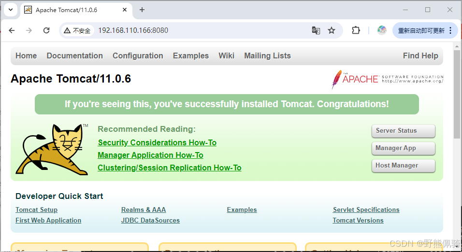Click the Developer Quick Start heading
The height and width of the screenshot is (252, 462).
59,196
